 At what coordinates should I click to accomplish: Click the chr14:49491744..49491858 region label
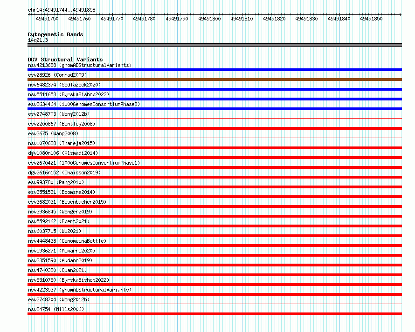tap(62, 10)
